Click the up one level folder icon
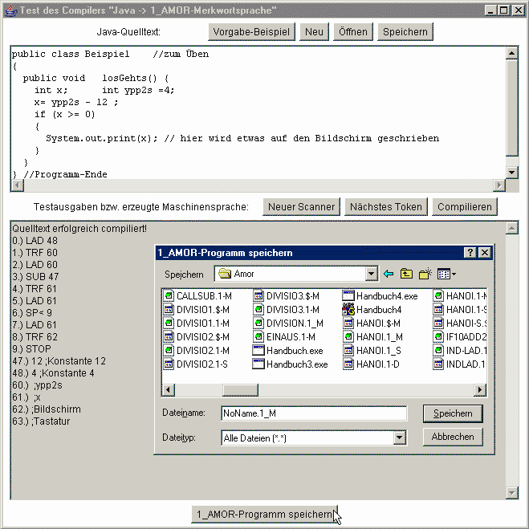529x529 pixels. [407, 274]
